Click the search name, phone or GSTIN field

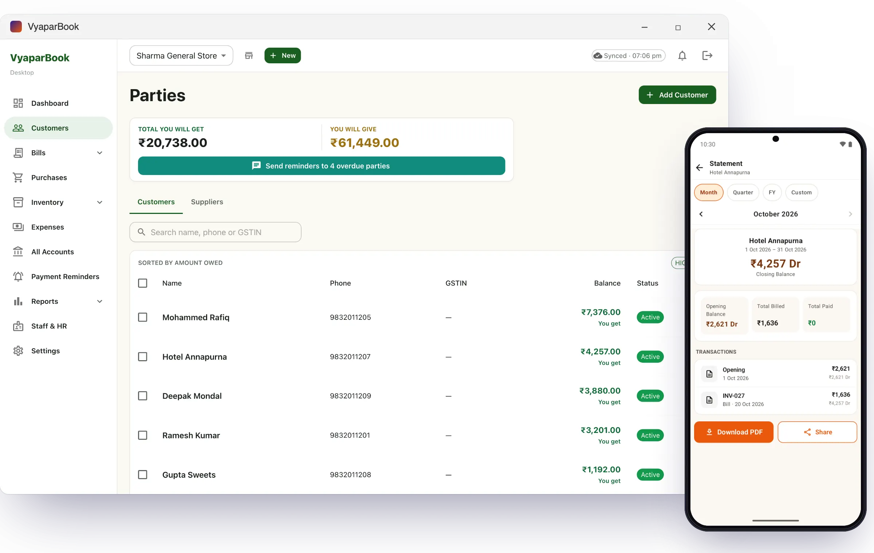[x=215, y=232]
